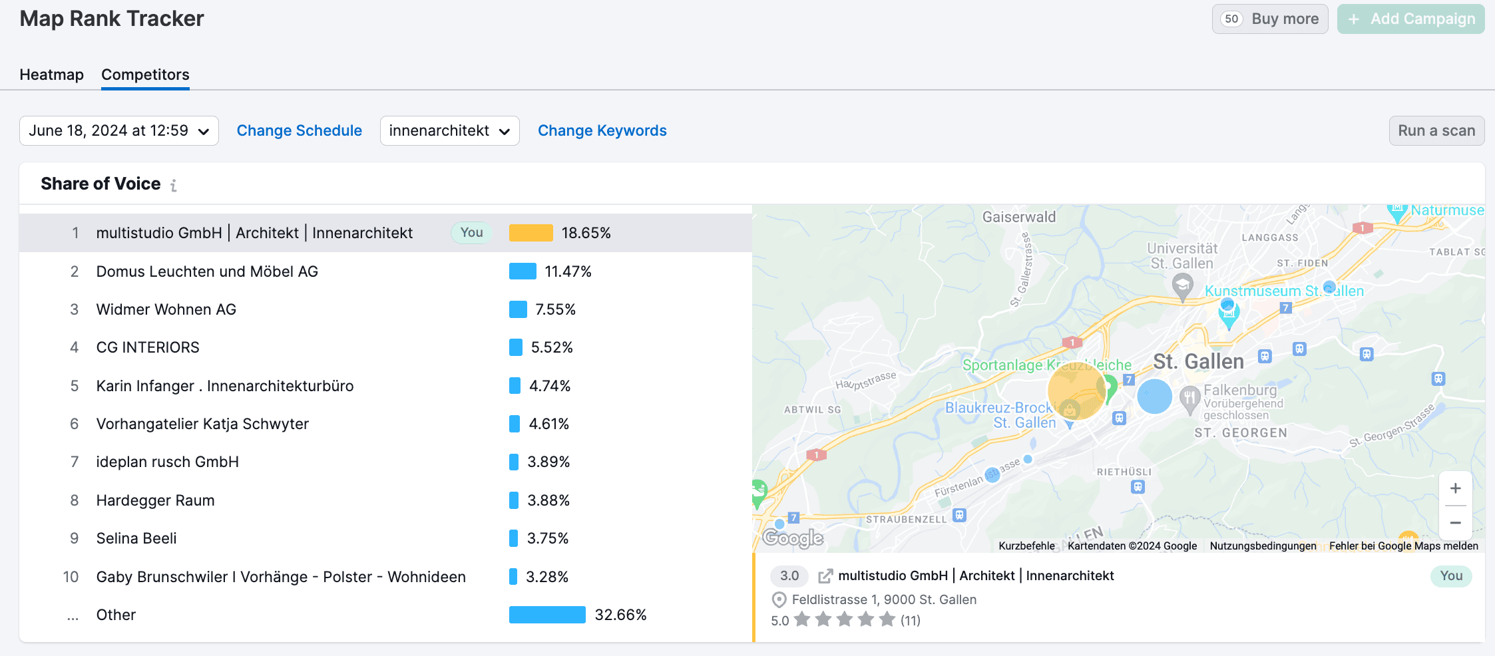Zoom out on the map

point(1456,523)
